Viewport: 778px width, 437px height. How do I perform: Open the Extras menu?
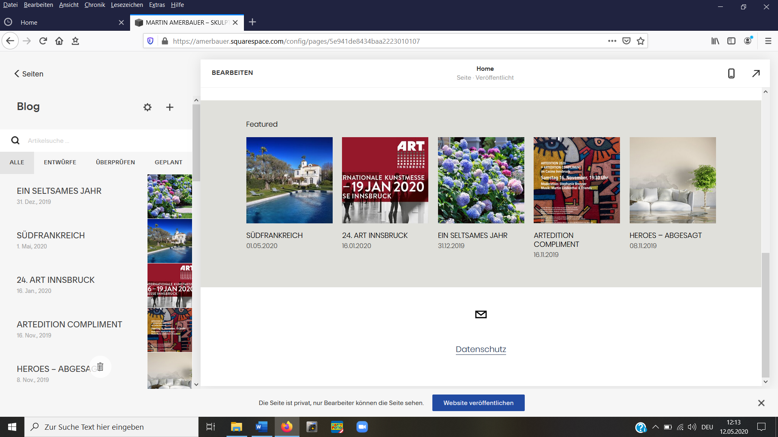pyautogui.click(x=157, y=5)
